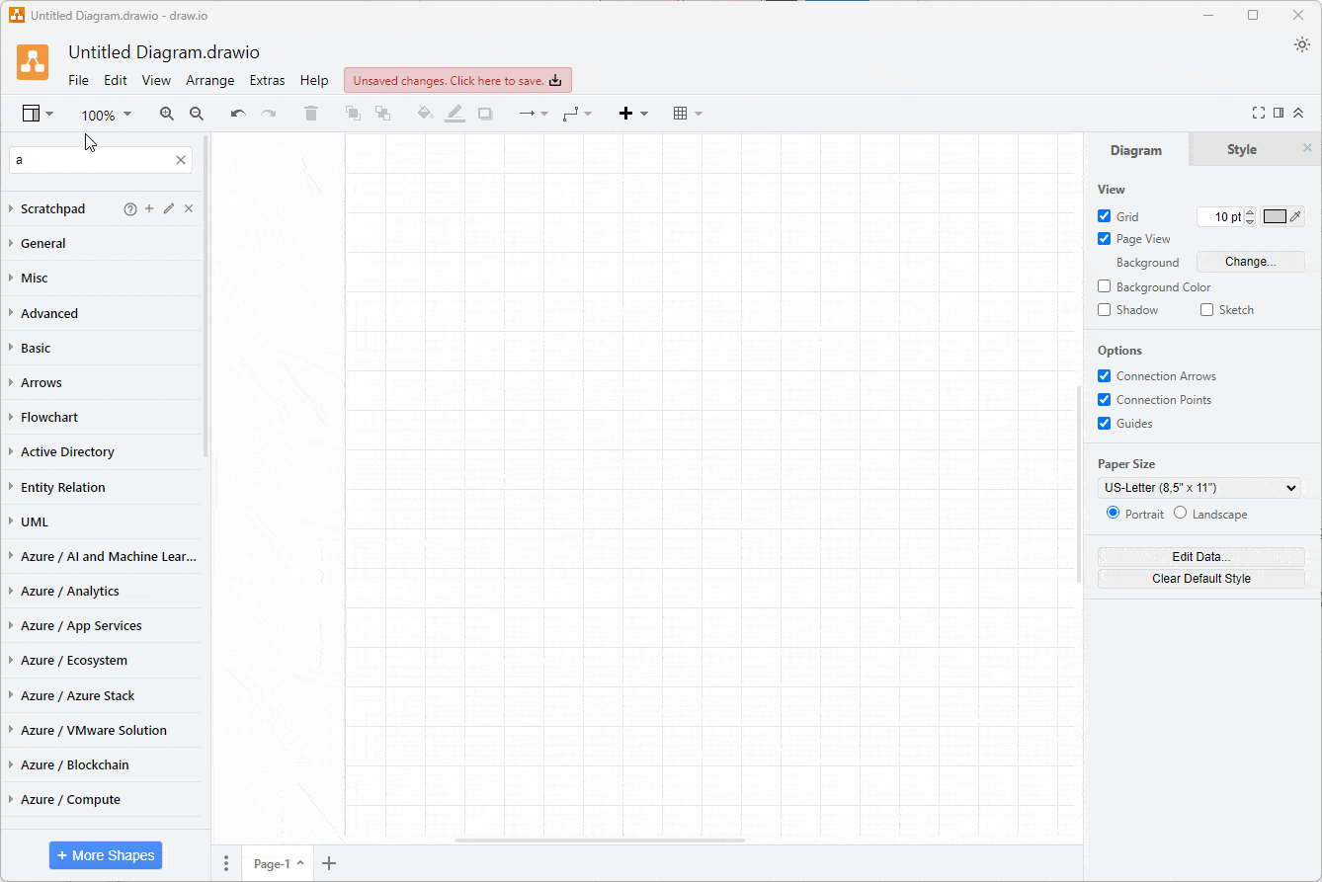The image size is (1322, 882).
Task: Click the Undo arrow icon
Action: click(x=237, y=114)
